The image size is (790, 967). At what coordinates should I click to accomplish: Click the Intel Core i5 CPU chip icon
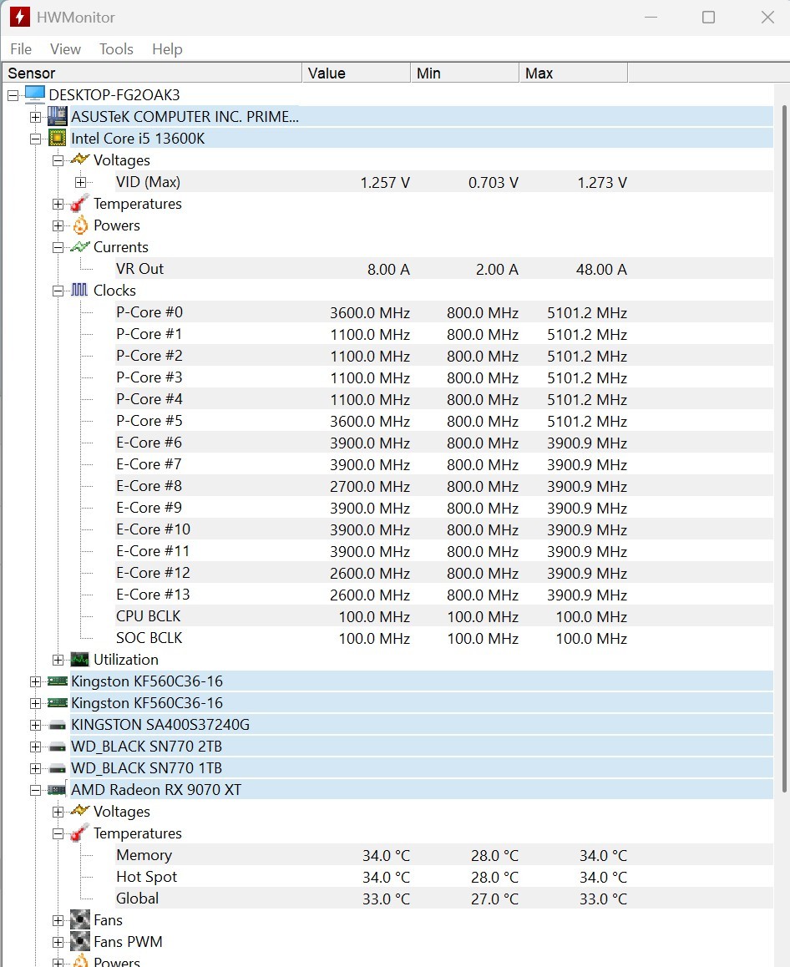coord(58,138)
